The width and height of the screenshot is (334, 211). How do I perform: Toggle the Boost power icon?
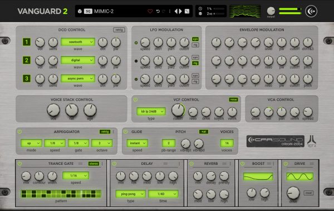(x=242, y=164)
